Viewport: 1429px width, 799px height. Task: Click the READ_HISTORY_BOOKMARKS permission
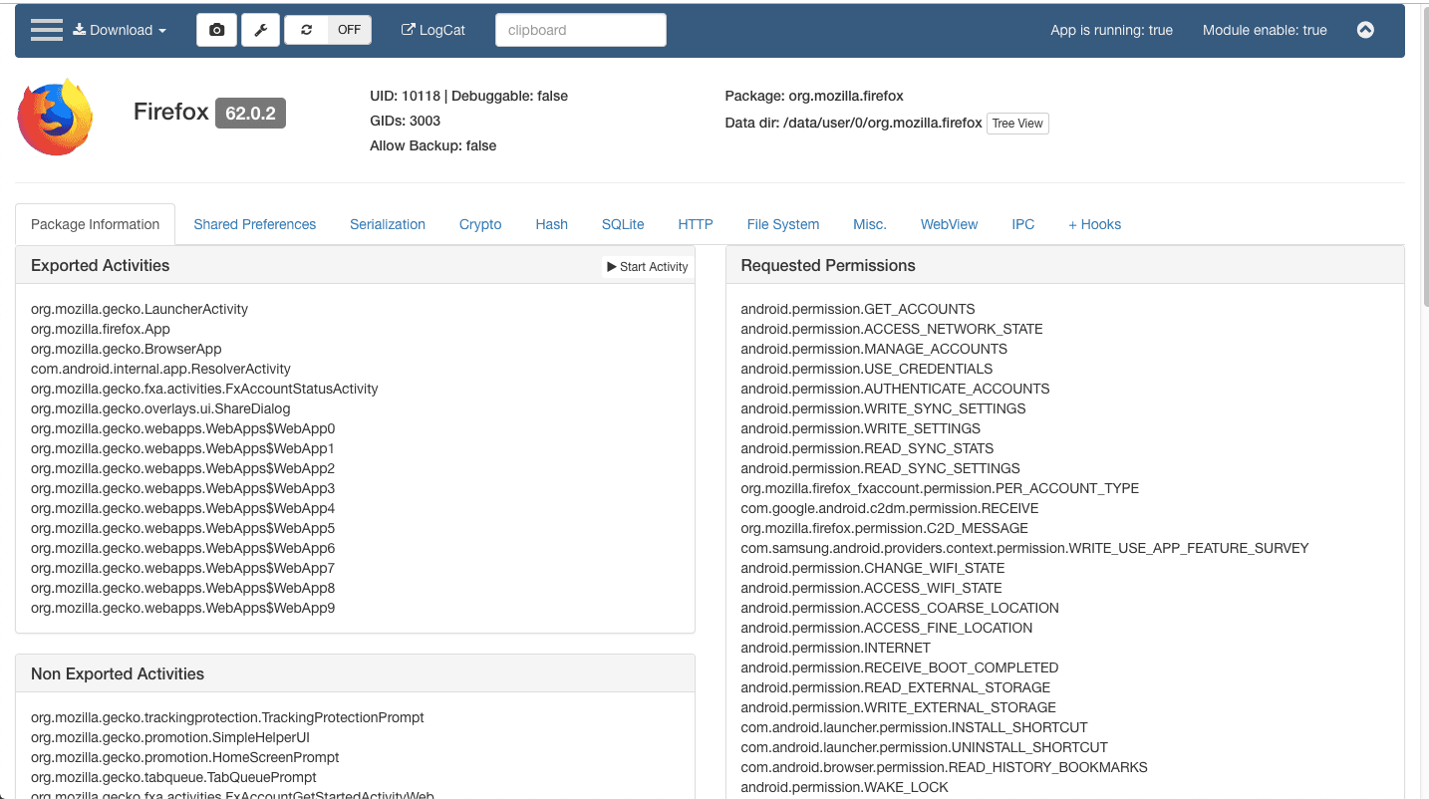pyautogui.click(x=944, y=767)
